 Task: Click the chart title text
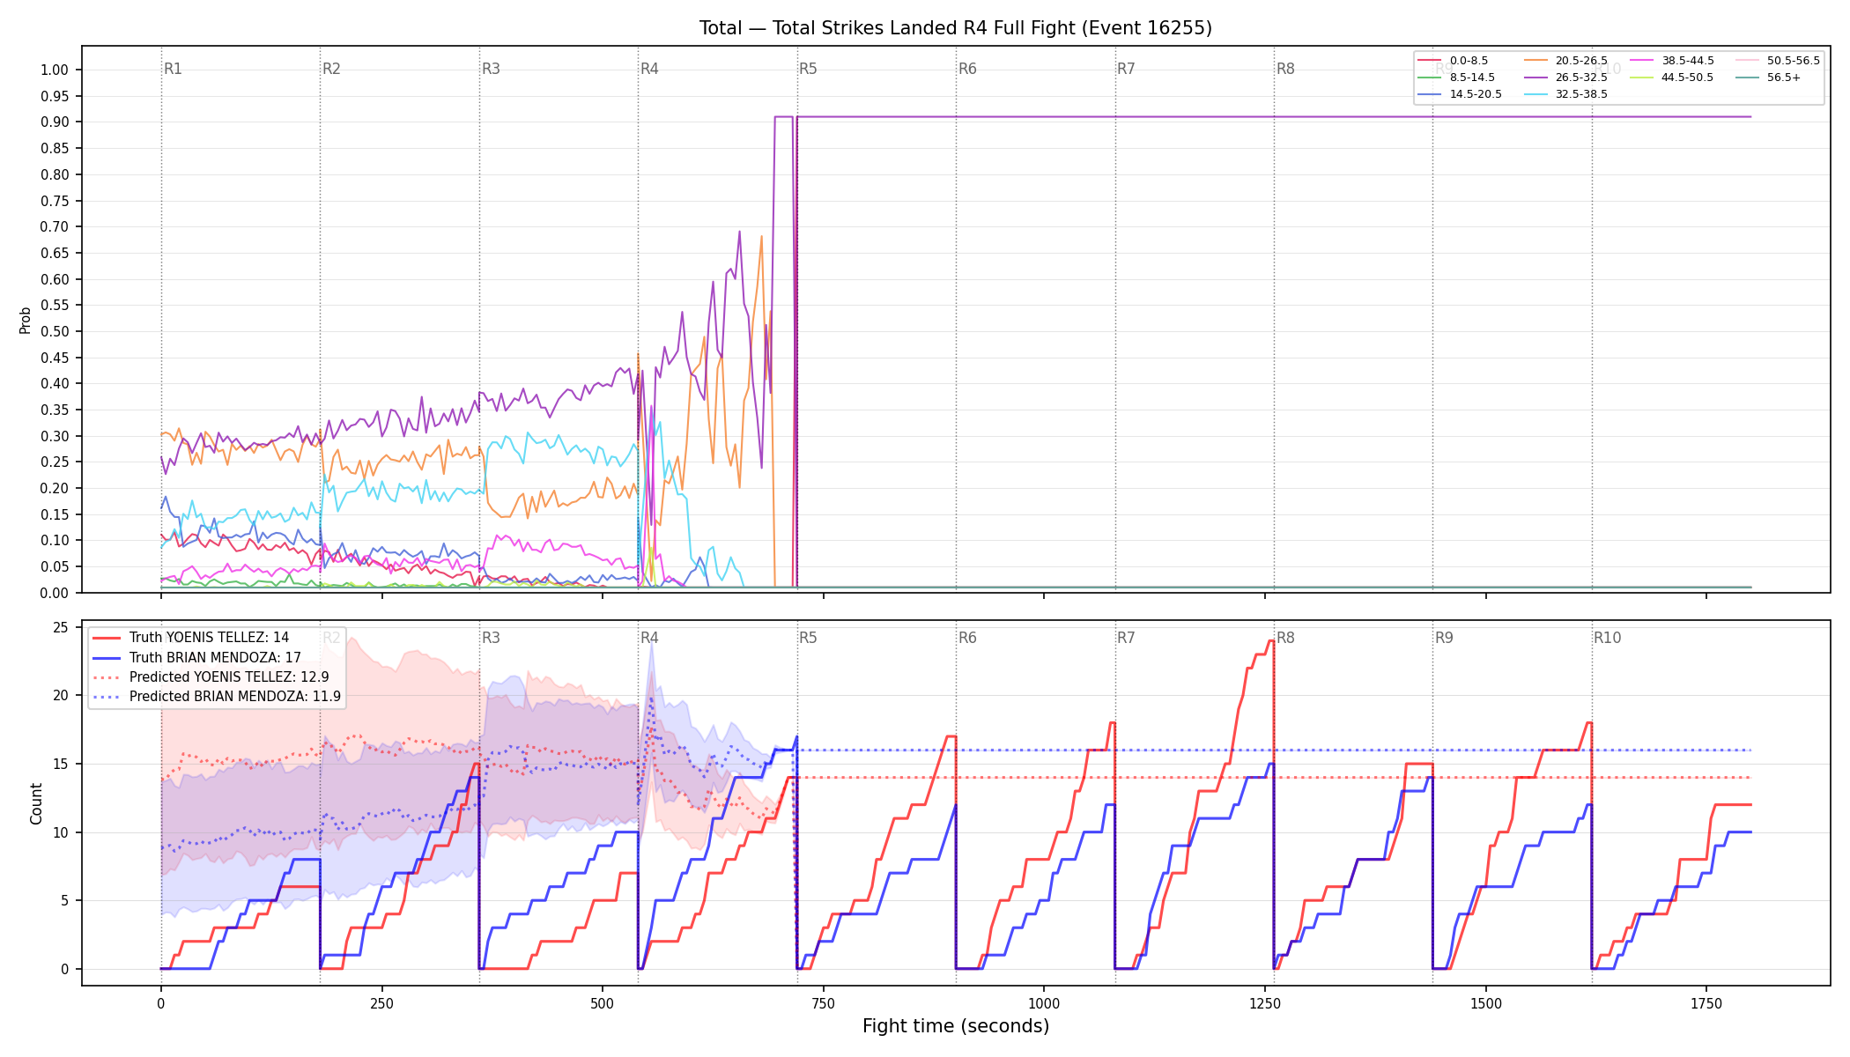(956, 28)
